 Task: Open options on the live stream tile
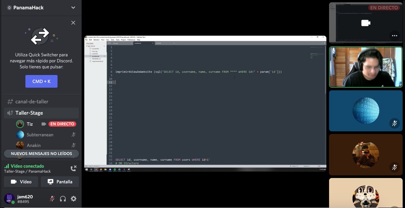tap(394, 35)
